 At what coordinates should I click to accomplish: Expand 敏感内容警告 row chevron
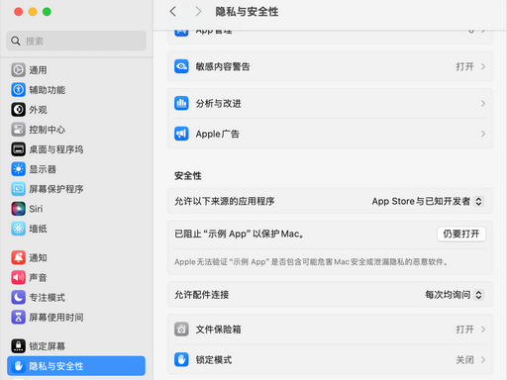(483, 66)
